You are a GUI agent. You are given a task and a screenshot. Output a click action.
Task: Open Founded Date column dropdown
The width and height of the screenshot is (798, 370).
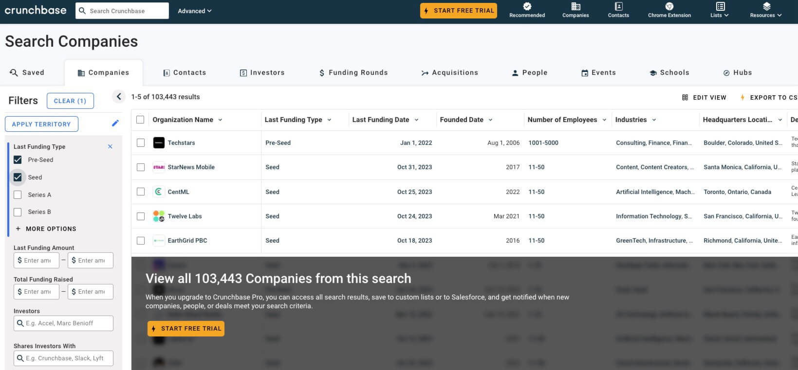point(490,120)
